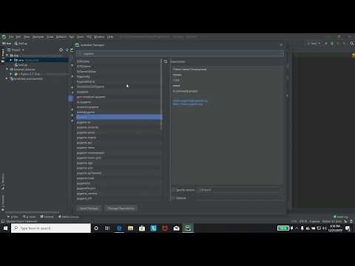355x266 pixels.
Task: Open the Refactor menu
Action: click(x=61, y=37)
